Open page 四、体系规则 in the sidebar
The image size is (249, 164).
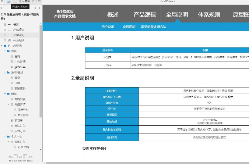tap(16, 41)
